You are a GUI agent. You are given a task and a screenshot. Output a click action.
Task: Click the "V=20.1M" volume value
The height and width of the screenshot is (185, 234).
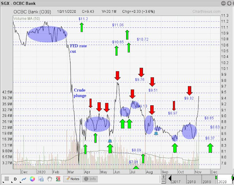(109, 11)
